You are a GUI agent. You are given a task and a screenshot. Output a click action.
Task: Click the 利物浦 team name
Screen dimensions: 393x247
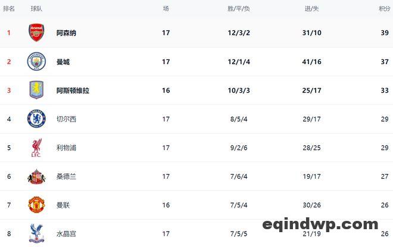[x=66, y=148]
